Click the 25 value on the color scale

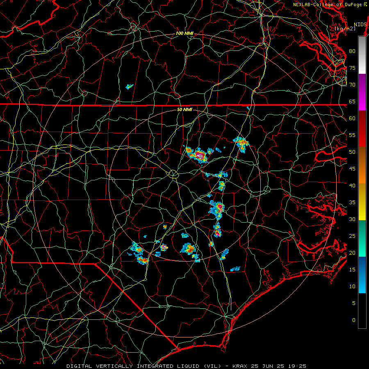click(352, 236)
